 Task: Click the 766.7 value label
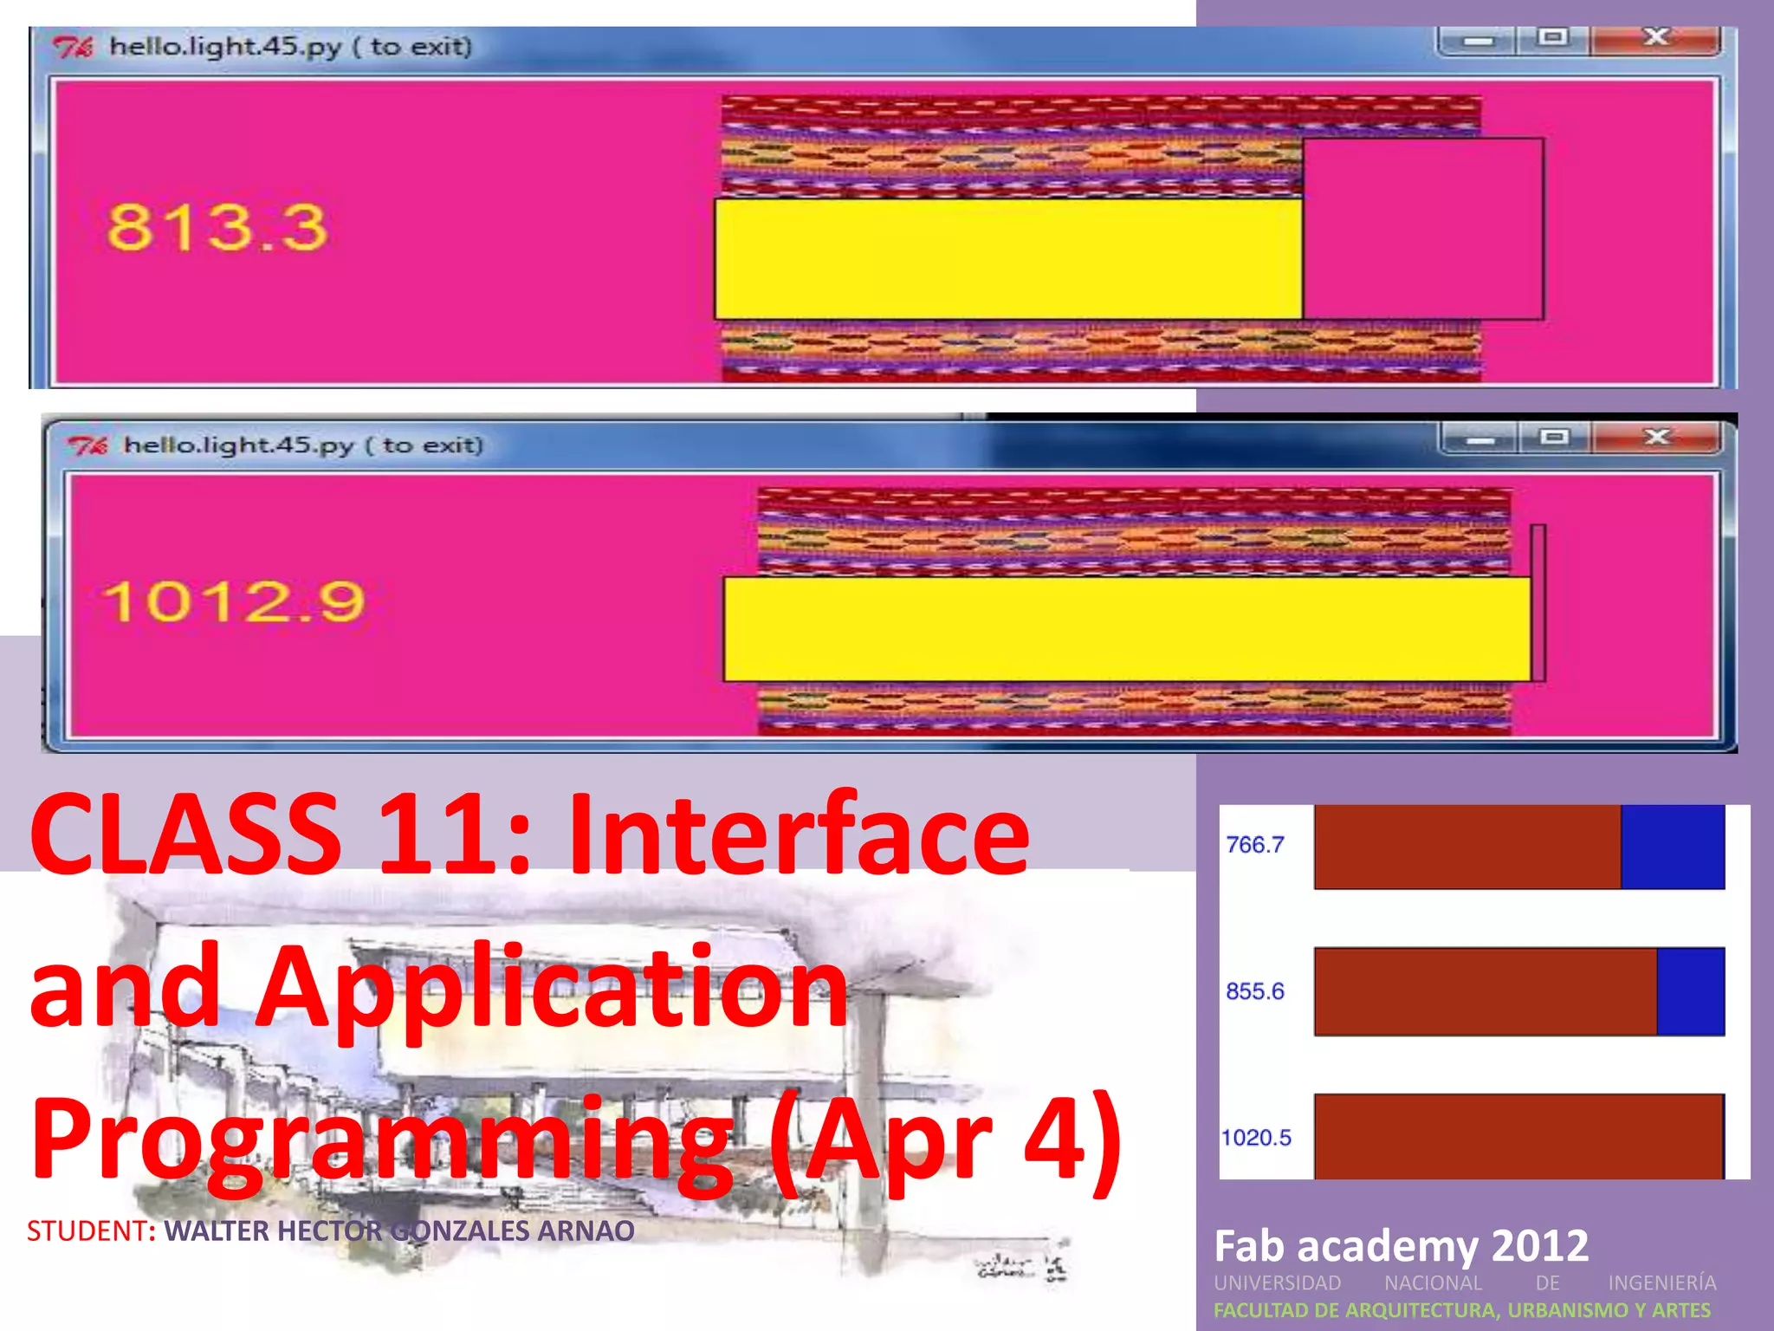click(x=1254, y=844)
